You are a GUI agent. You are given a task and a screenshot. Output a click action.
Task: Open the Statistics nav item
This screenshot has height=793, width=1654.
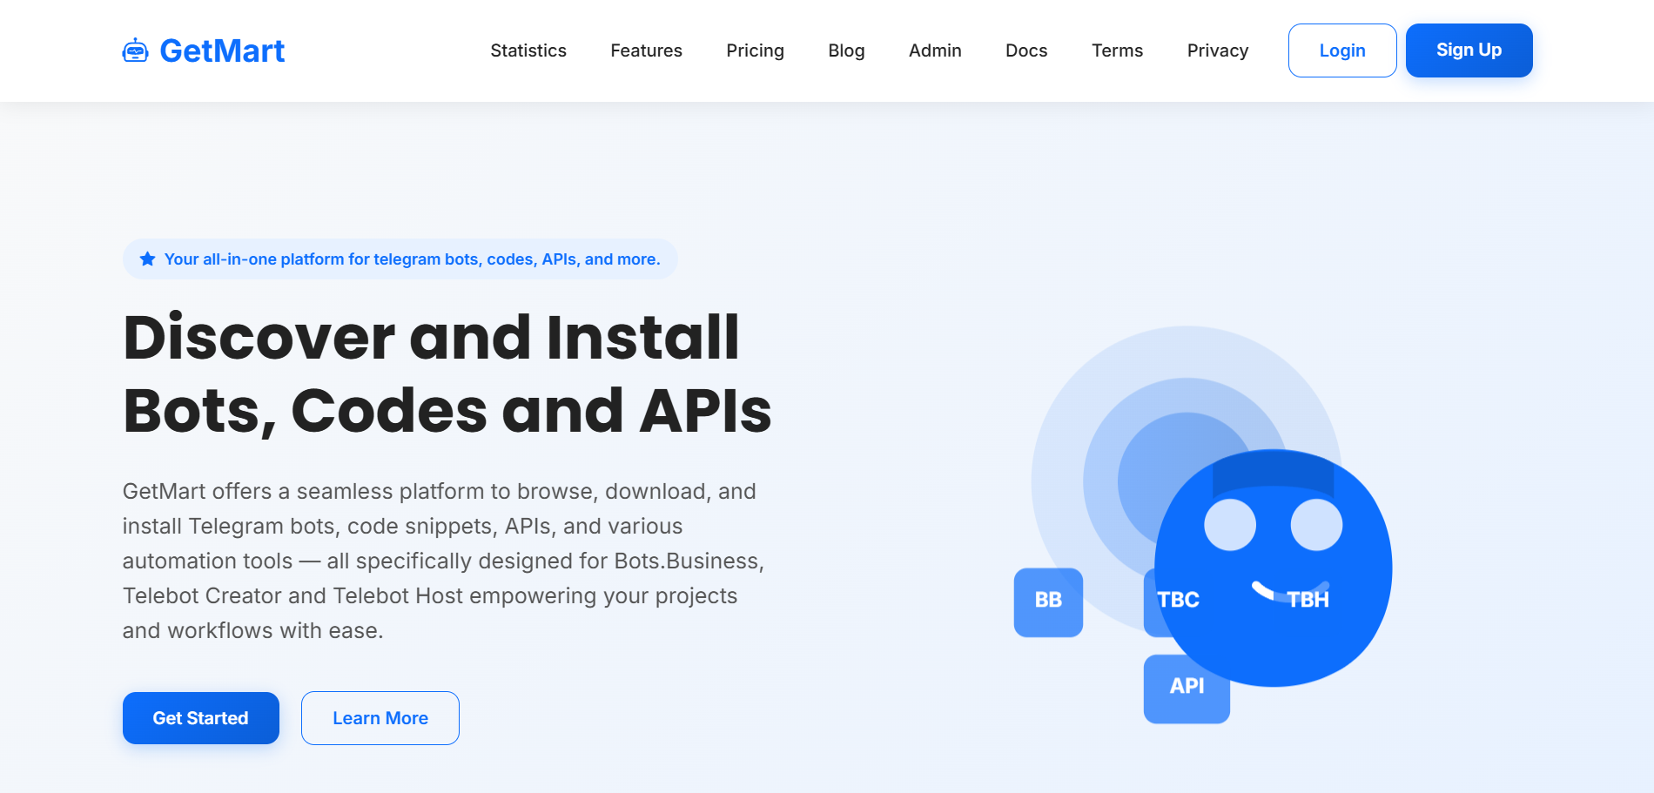(x=528, y=50)
